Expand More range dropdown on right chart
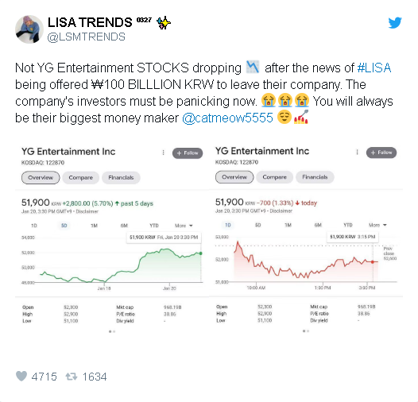The image size is (418, 402). click(377, 225)
